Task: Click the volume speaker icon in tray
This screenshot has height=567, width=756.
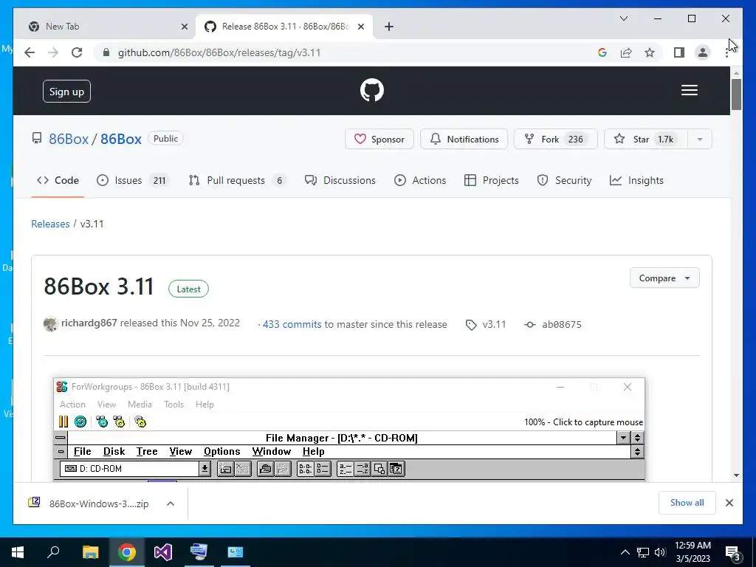Action: click(659, 552)
